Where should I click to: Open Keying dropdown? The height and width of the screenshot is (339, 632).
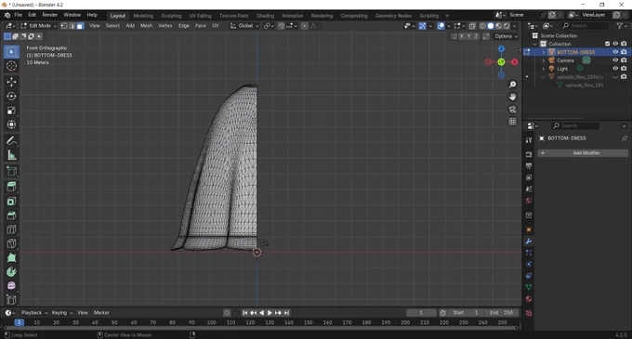[x=61, y=312]
